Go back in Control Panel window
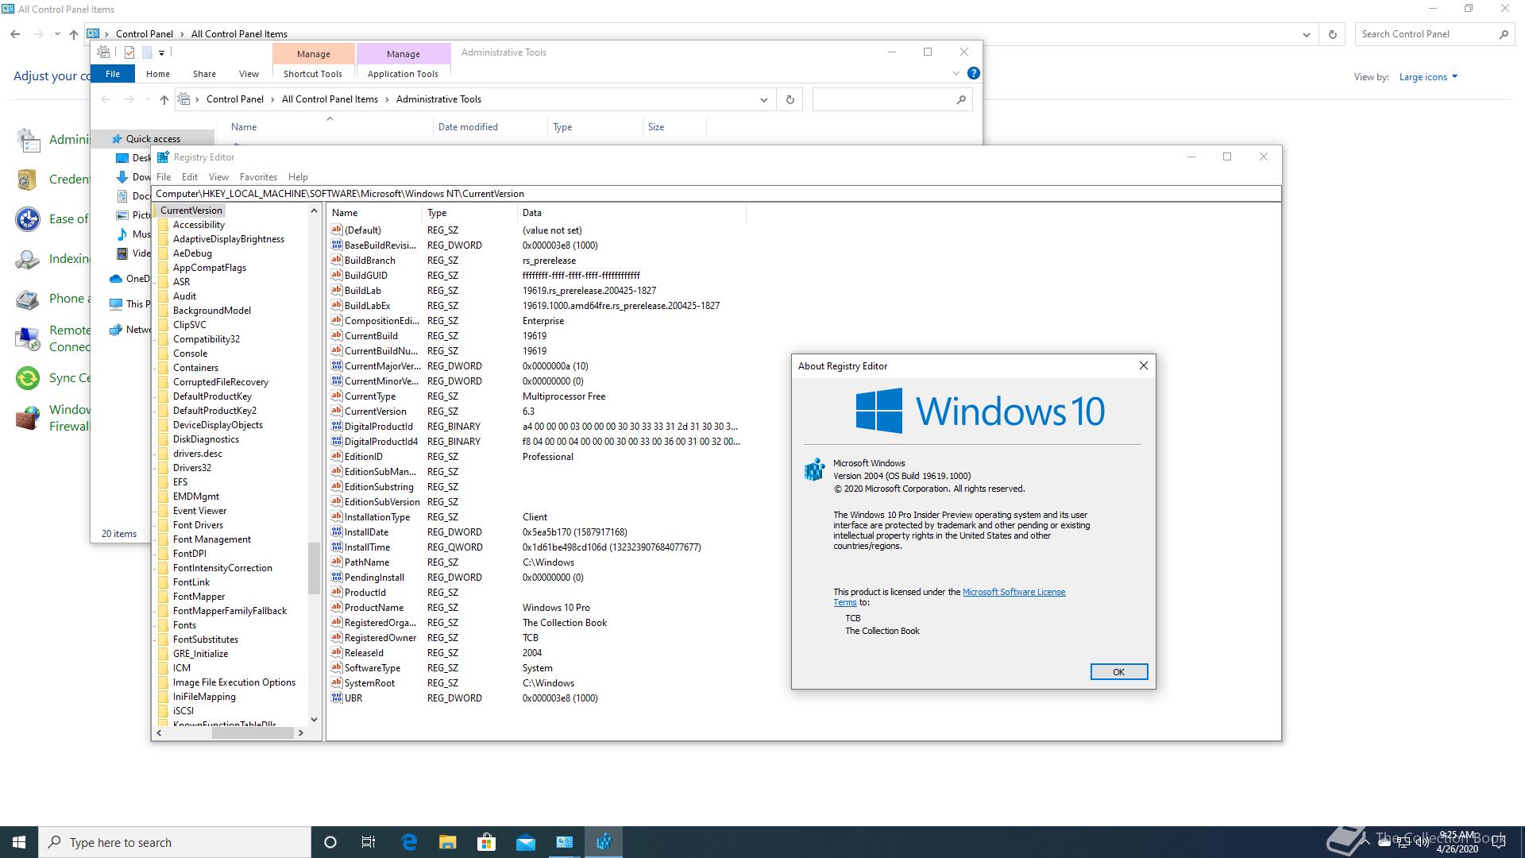This screenshot has height=858, width=1525. (x=15, y=34)
